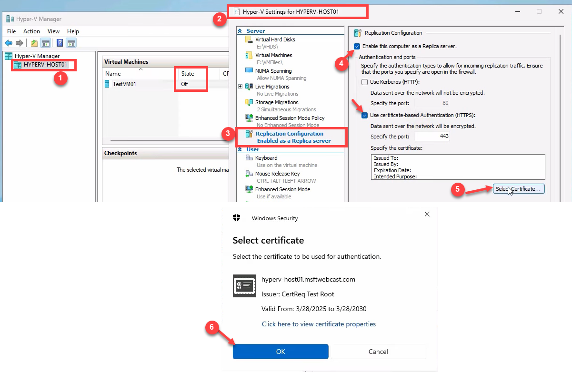
Task: Click the Enhanced Session Mode user icon
Action: pos(249,189)
